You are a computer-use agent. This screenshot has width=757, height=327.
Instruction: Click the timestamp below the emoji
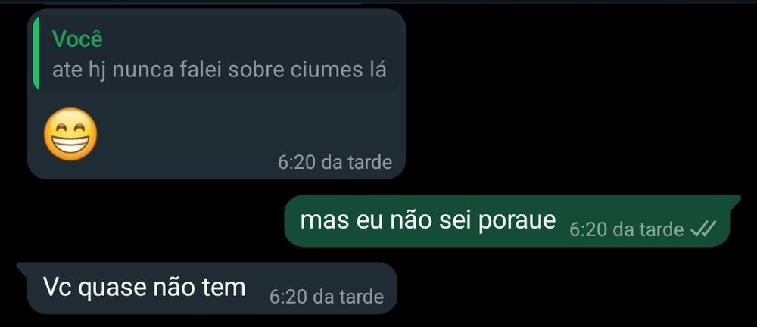[335, 162]
